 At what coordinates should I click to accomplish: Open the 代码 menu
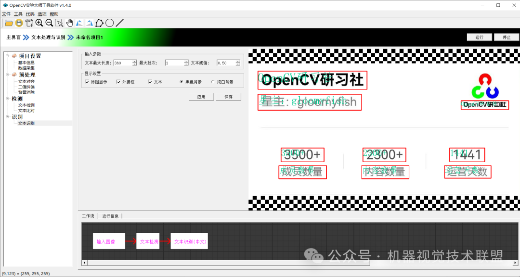30,14
